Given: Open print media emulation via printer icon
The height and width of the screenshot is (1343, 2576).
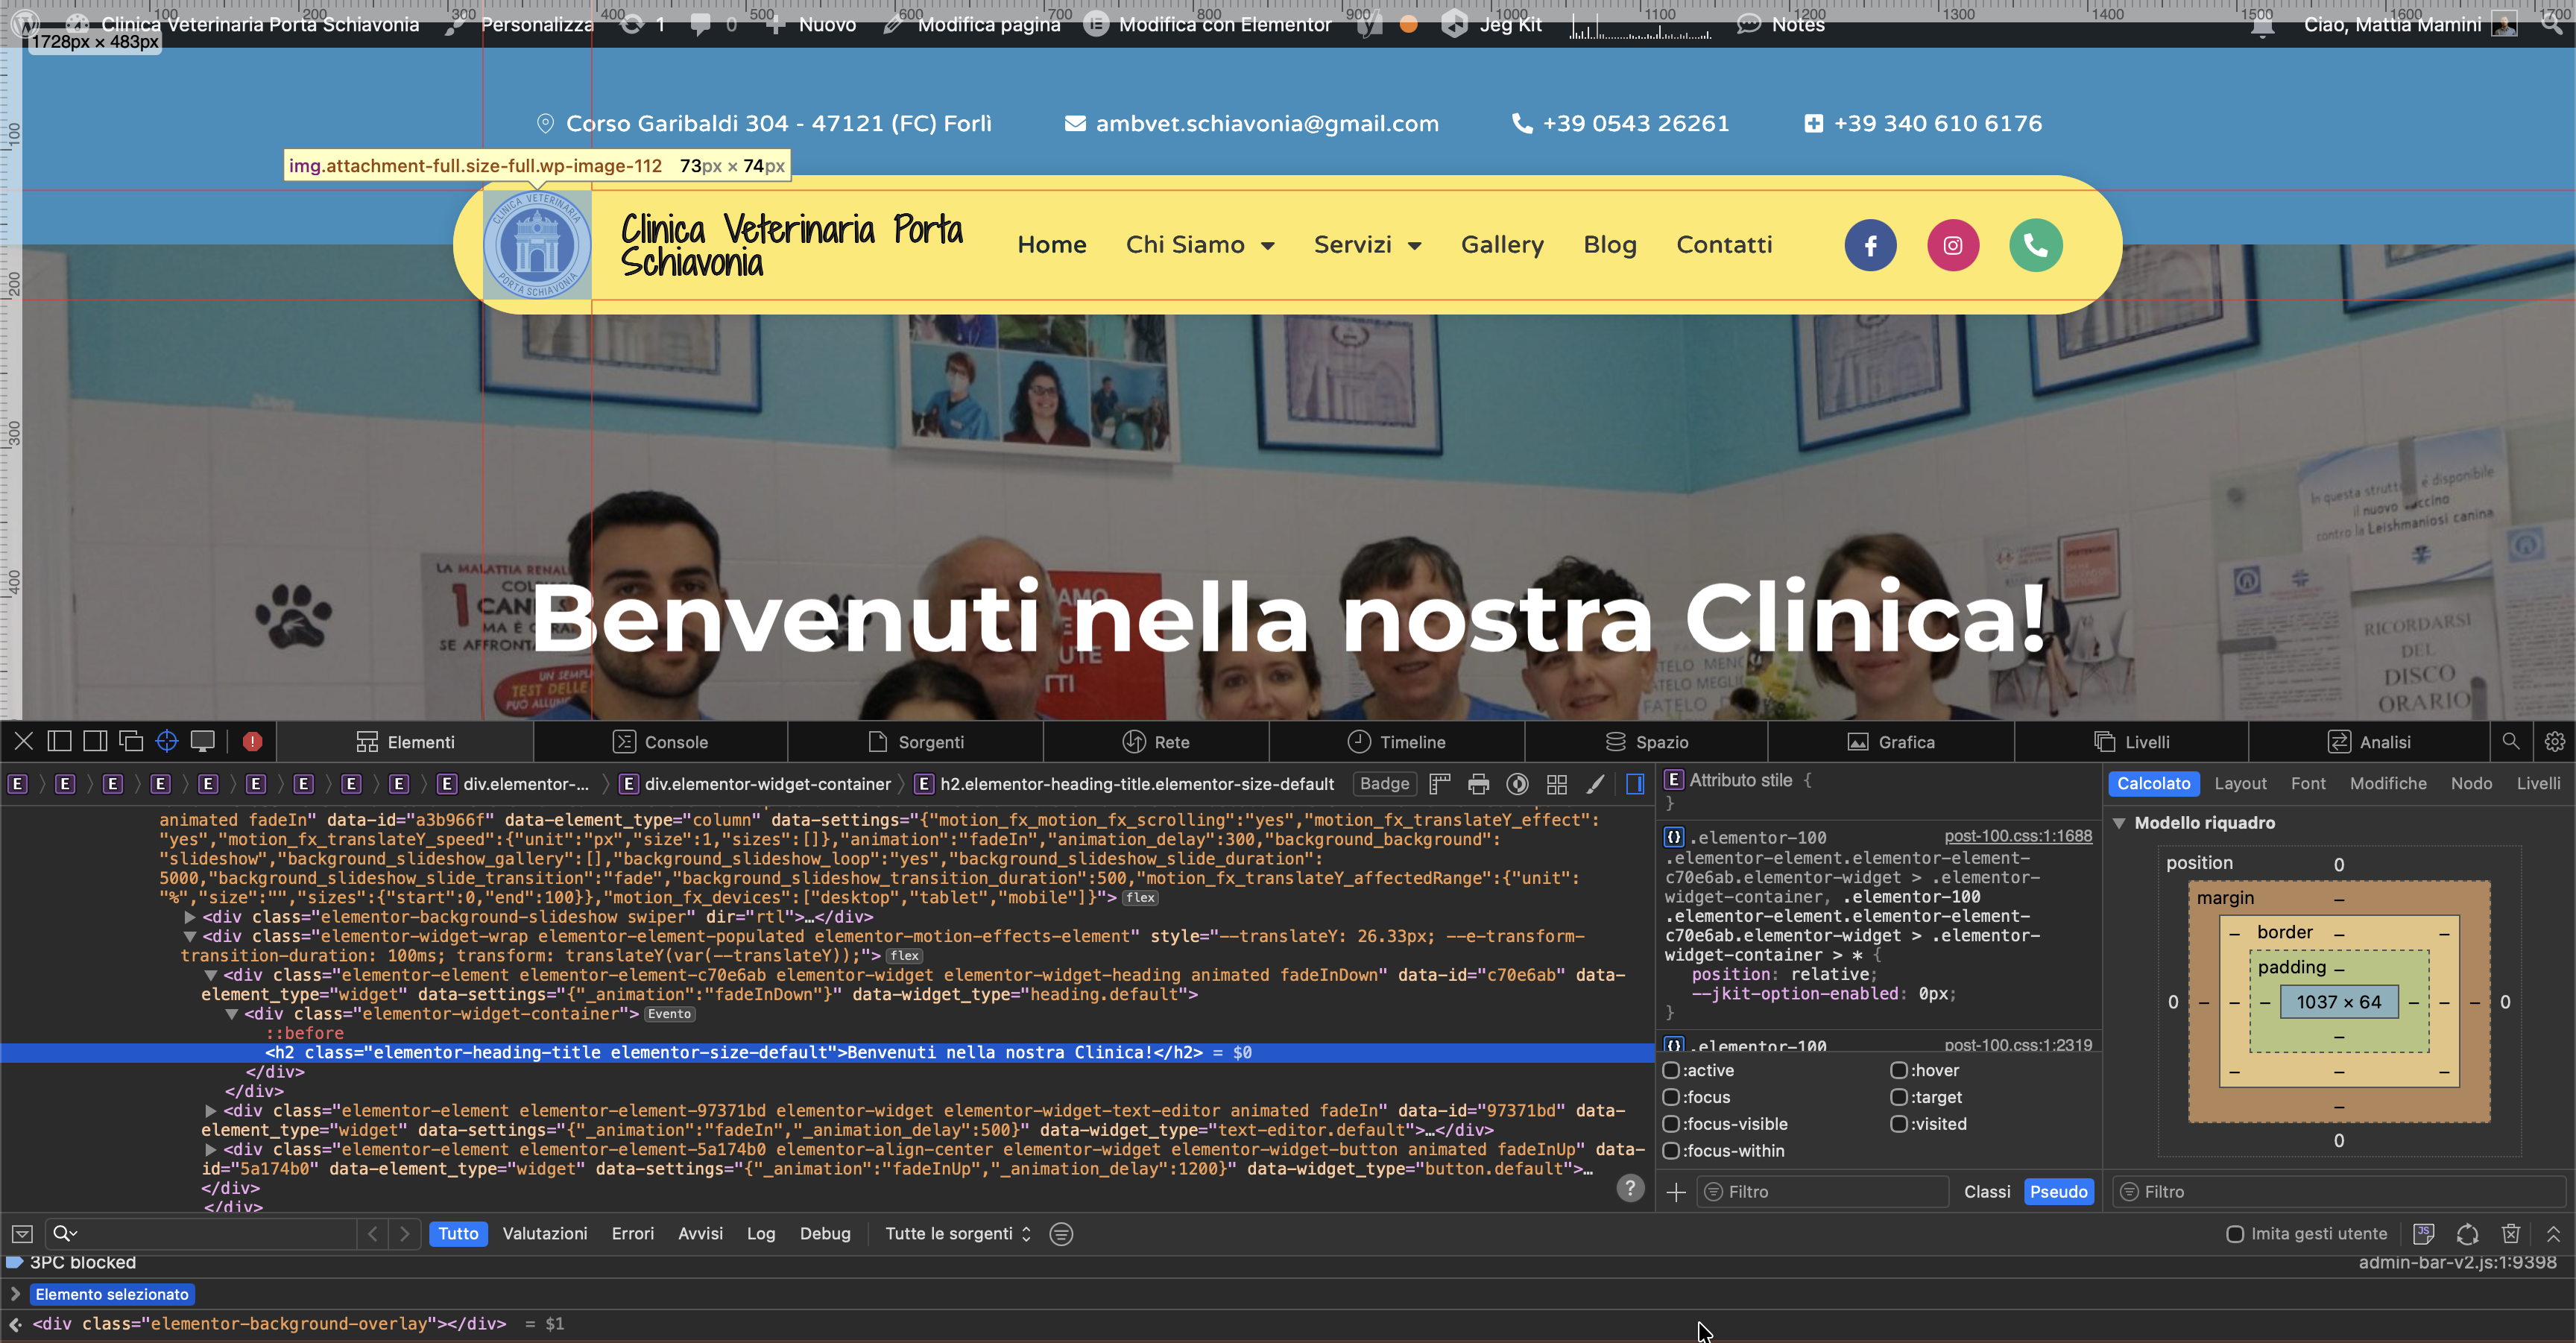Looking at the screenshot, I should (x=1479, y=784).
